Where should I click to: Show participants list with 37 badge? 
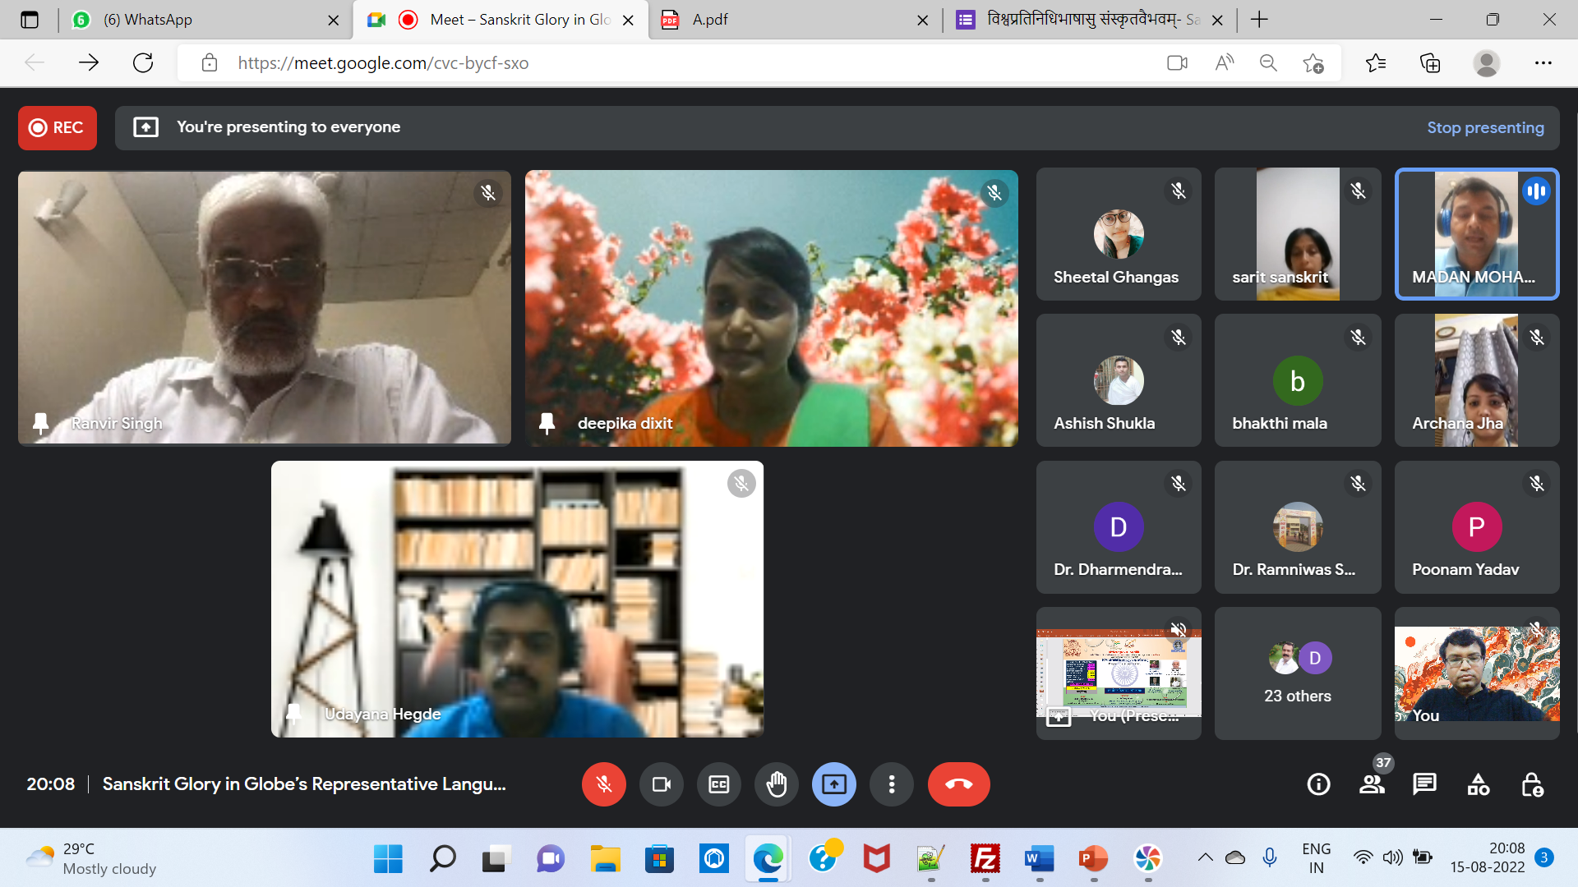pos(1372,784)
